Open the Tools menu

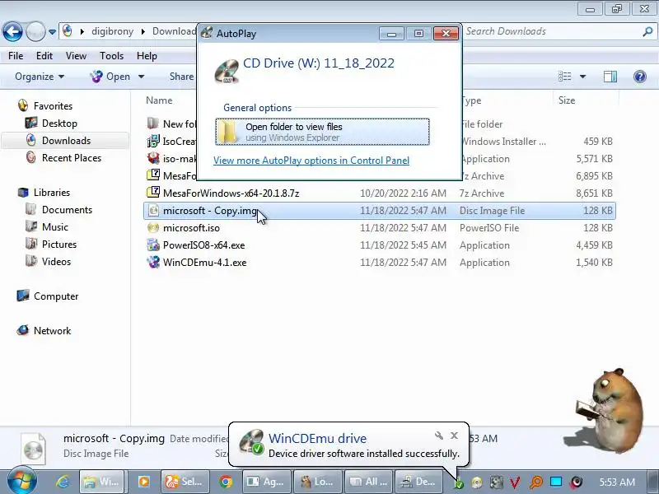[x=111, y=56]
